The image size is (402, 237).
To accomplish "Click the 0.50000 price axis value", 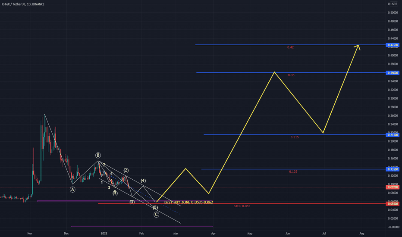I will point(393,12).
